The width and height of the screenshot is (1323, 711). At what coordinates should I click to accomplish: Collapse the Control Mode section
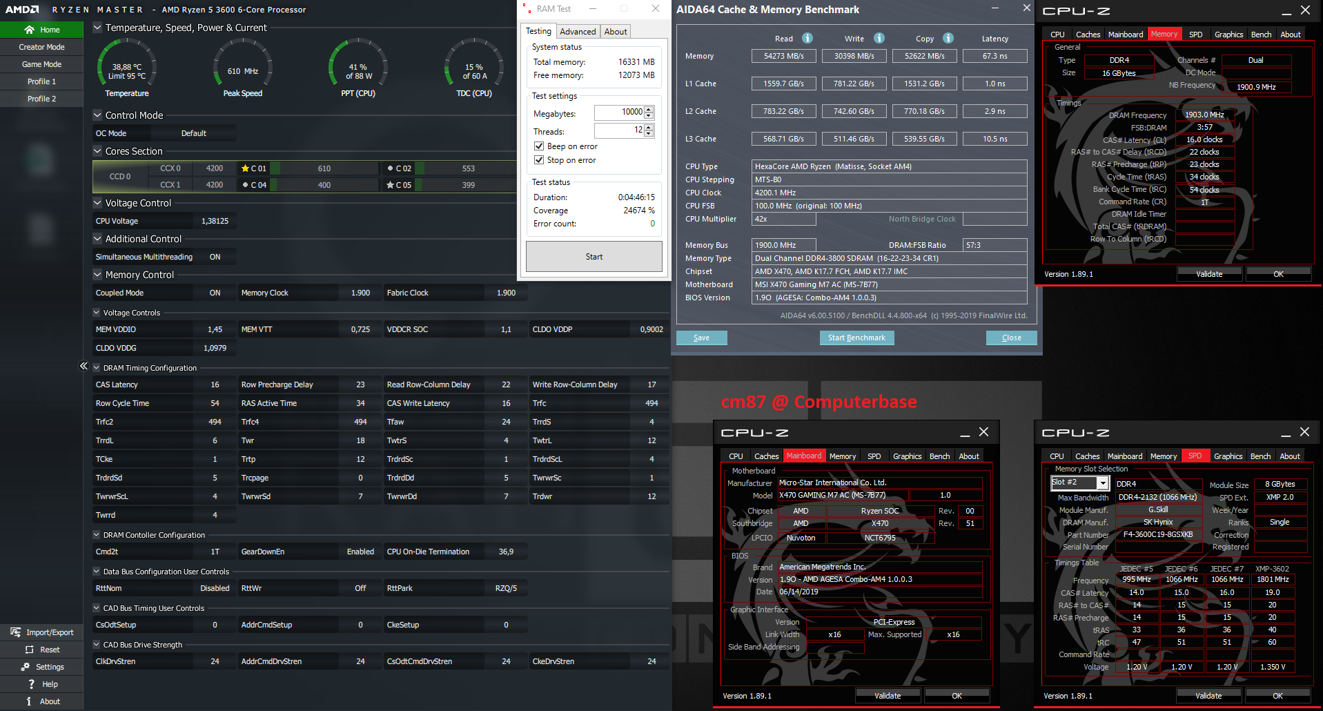pyautogui.click(x=97, y=115)
